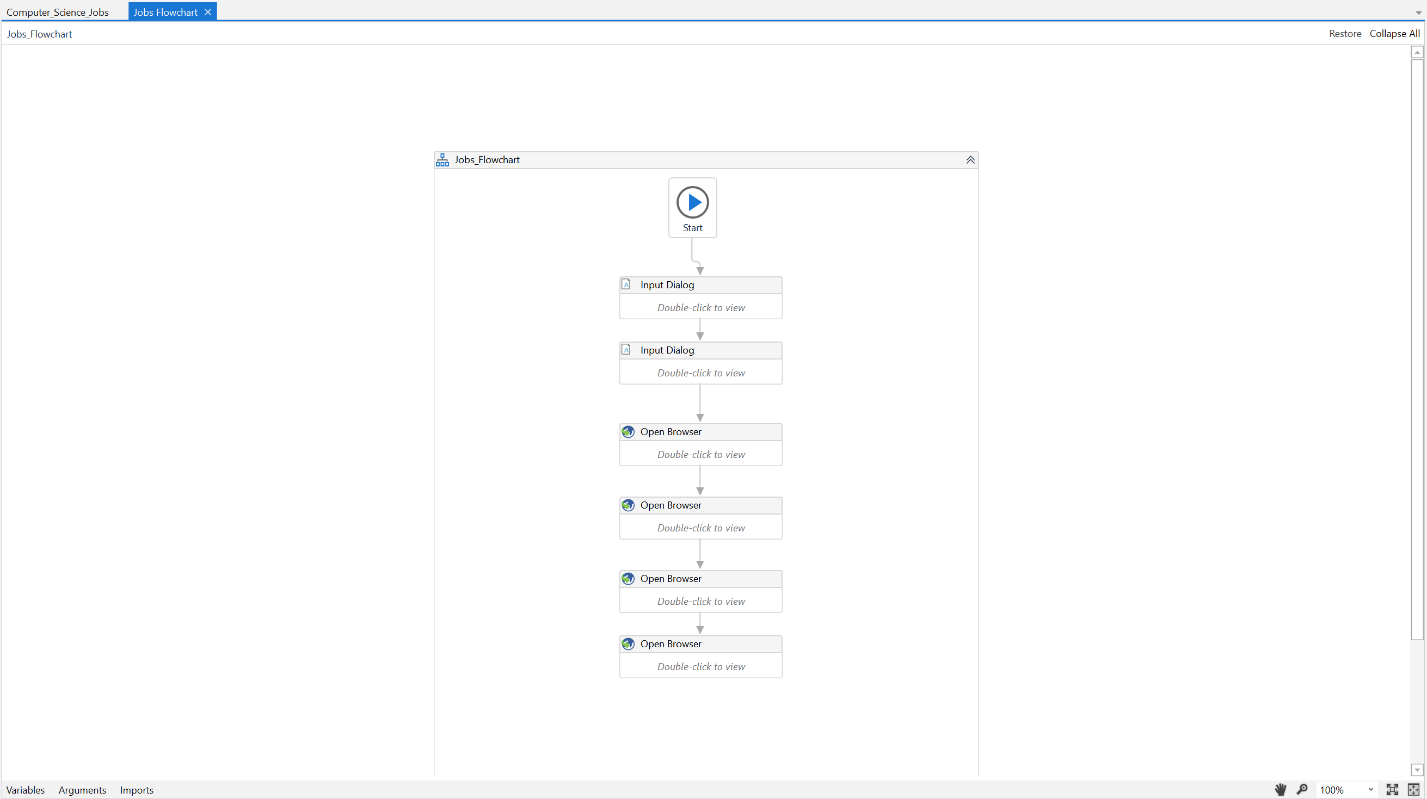
Task: Open the Arguments panel
Action: click(x=82, y=790)
